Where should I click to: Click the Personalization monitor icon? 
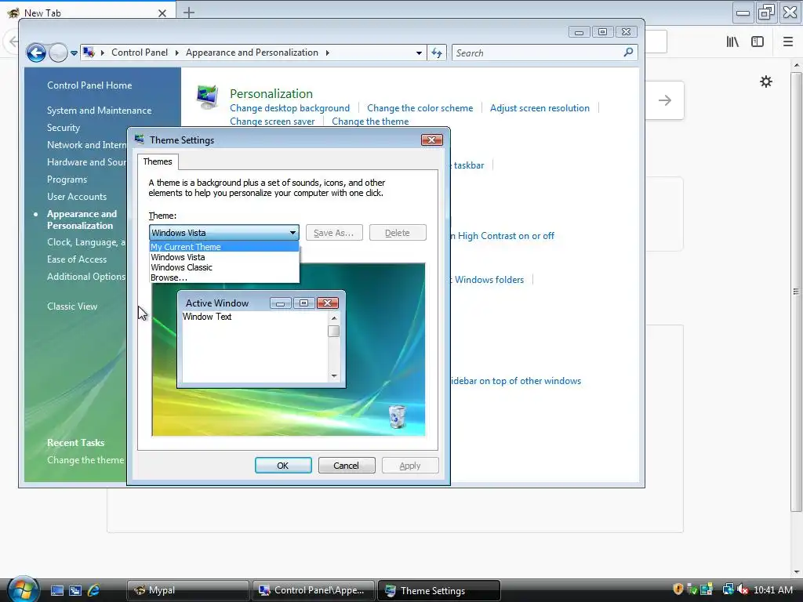pyautogui.click(x=207, y=97)
